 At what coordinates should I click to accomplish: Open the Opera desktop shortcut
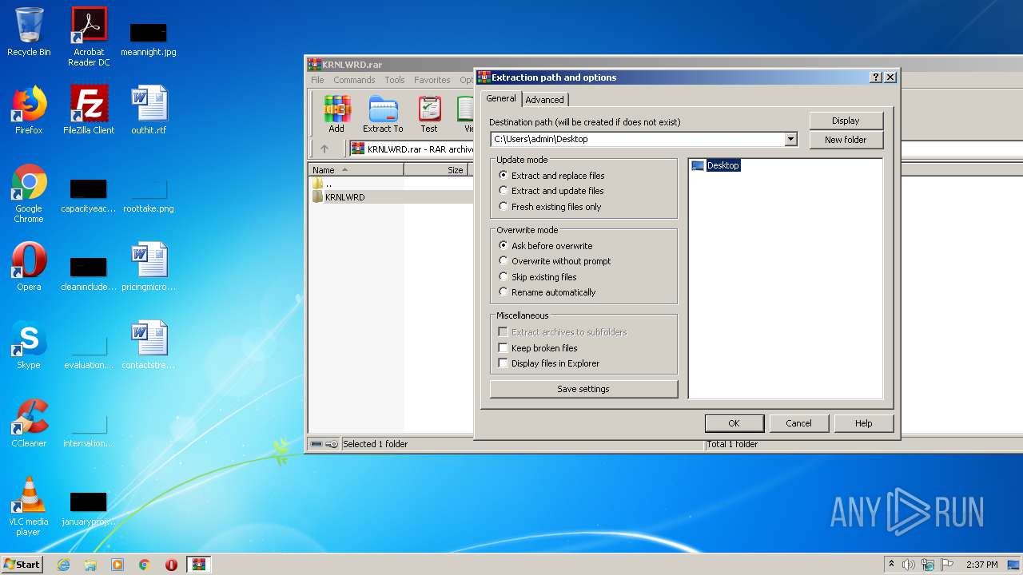tap(29, 267)
